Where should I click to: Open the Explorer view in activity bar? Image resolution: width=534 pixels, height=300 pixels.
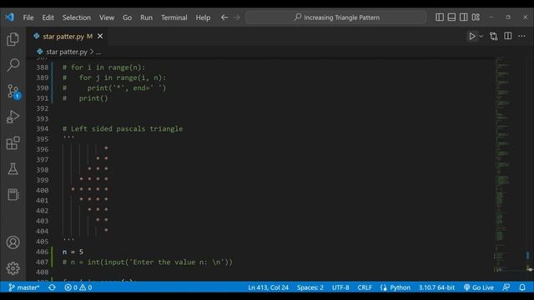[x=13, y=39]
